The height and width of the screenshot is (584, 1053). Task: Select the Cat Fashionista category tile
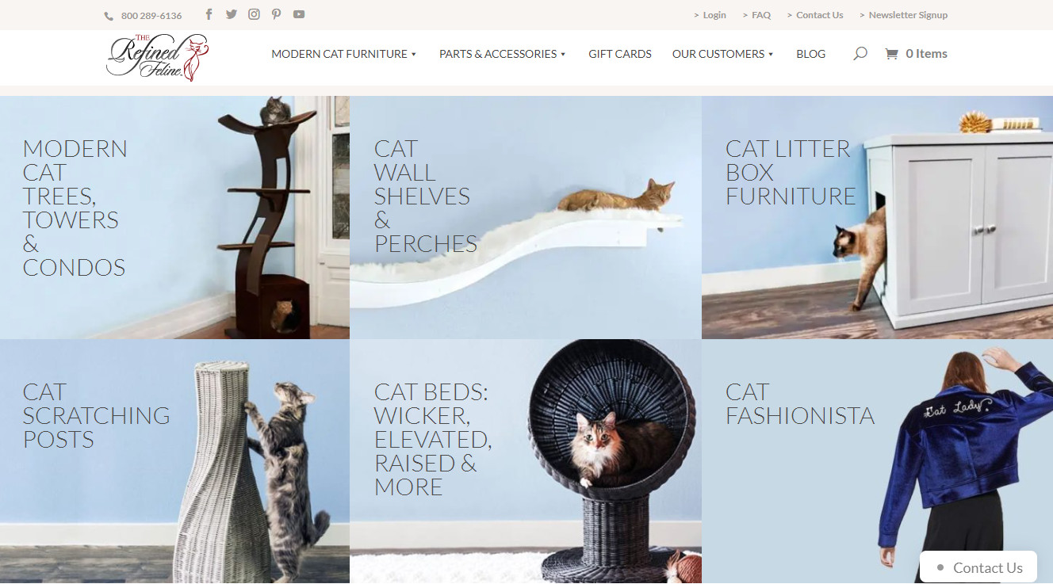tap(877, 461)
